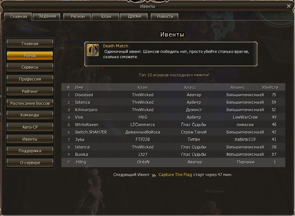The image size is (295, 216).
Task: Go to the Друзья tab
Action: 134,16
